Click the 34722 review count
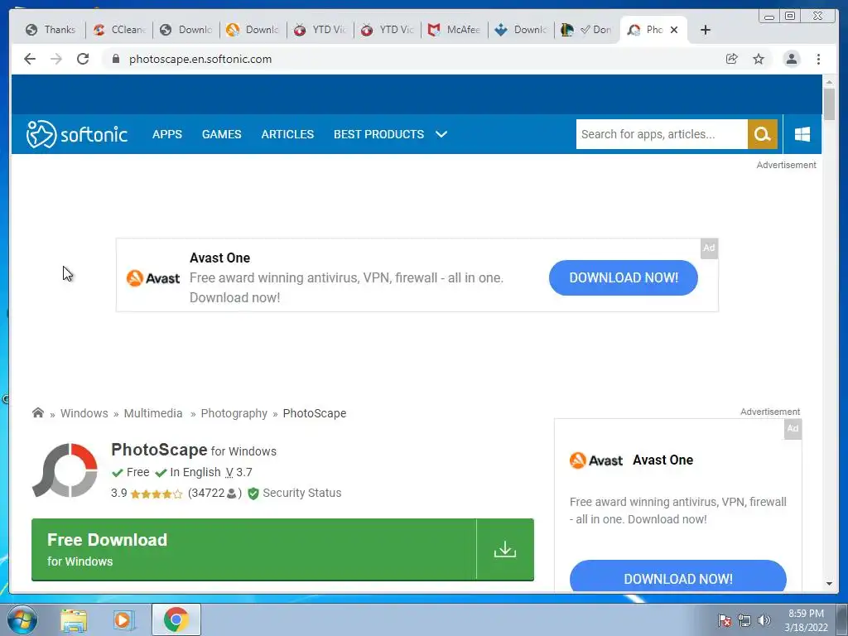 point(214,494)
